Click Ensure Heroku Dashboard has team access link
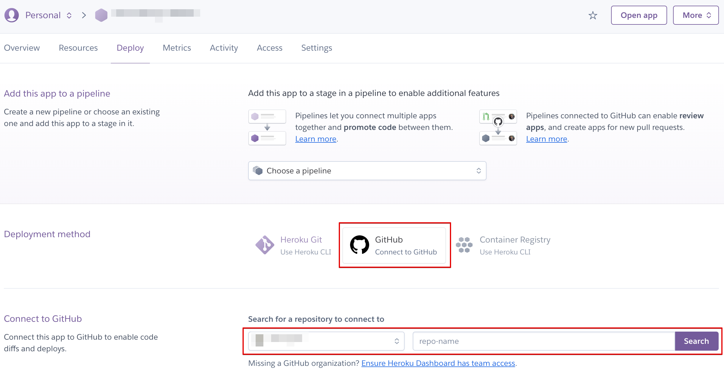This screenshot has height=373, width=724. tap(438, 363)
